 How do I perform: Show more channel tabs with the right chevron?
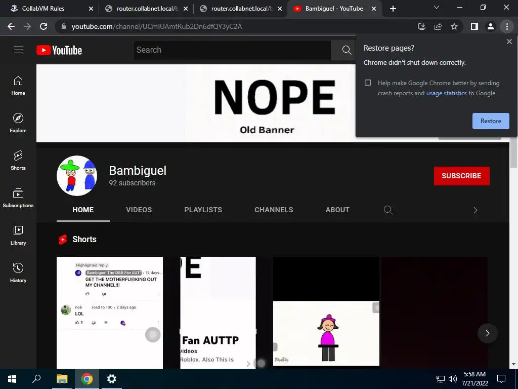476,210
